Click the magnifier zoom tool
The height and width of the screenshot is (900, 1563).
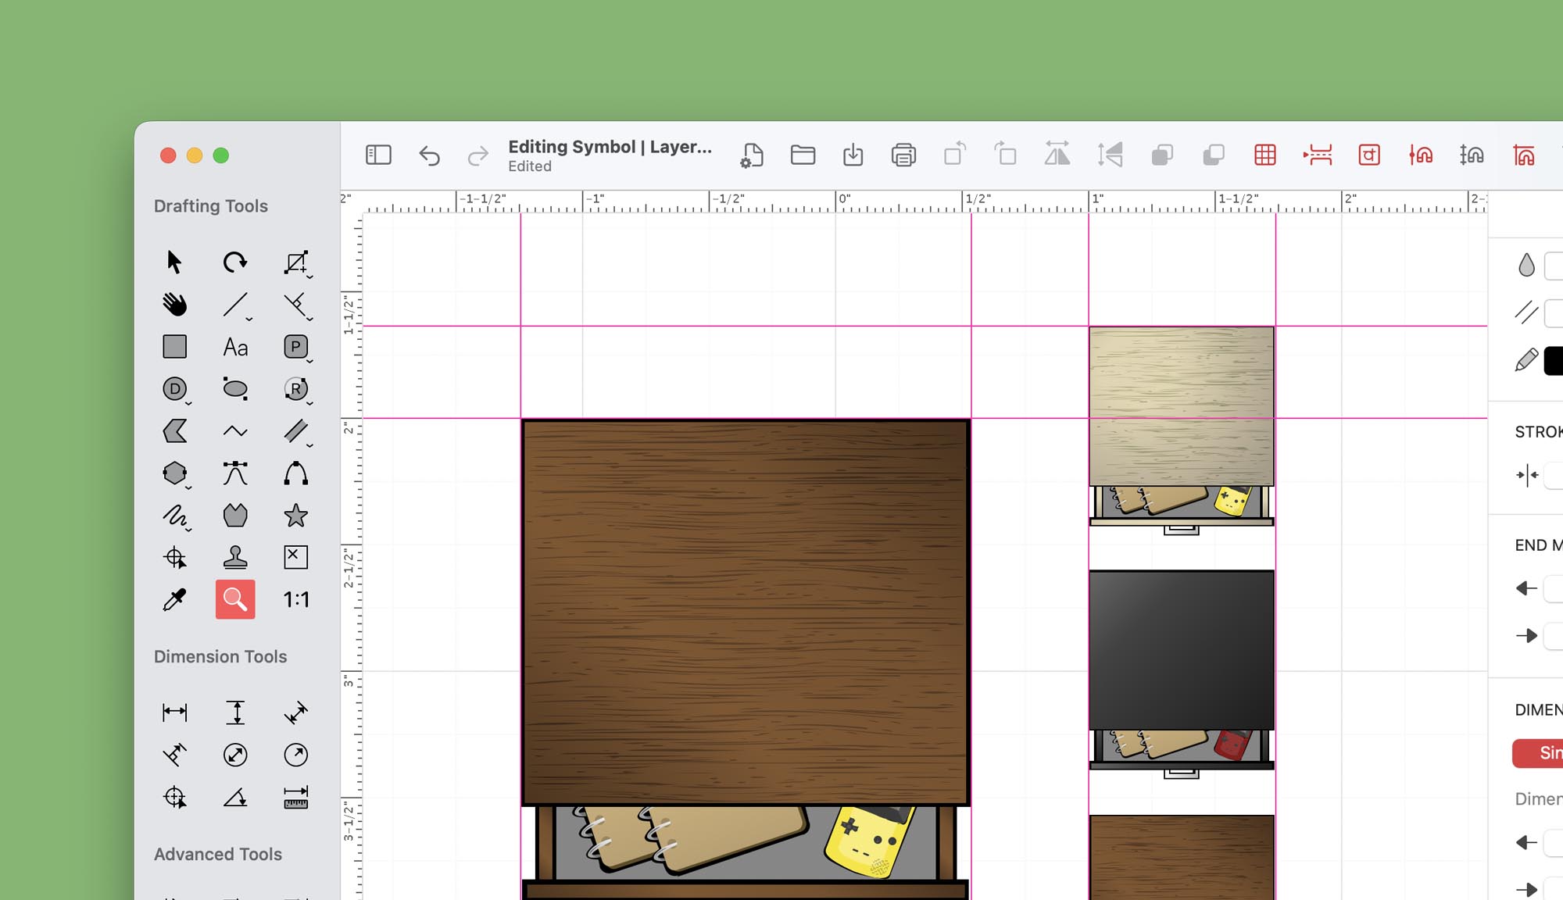point(234,599)
